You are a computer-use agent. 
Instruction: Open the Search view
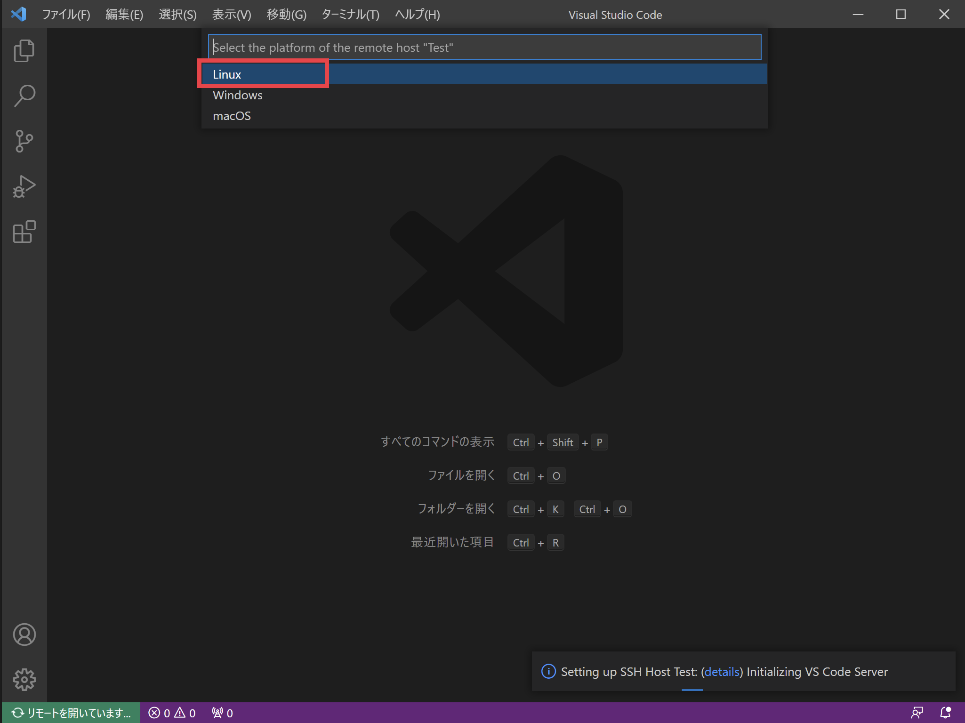coord(24,95)
